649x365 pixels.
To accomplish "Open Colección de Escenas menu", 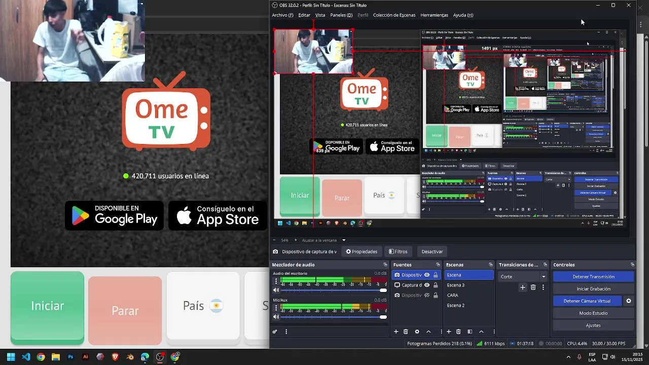I will (x=394, y=15).
